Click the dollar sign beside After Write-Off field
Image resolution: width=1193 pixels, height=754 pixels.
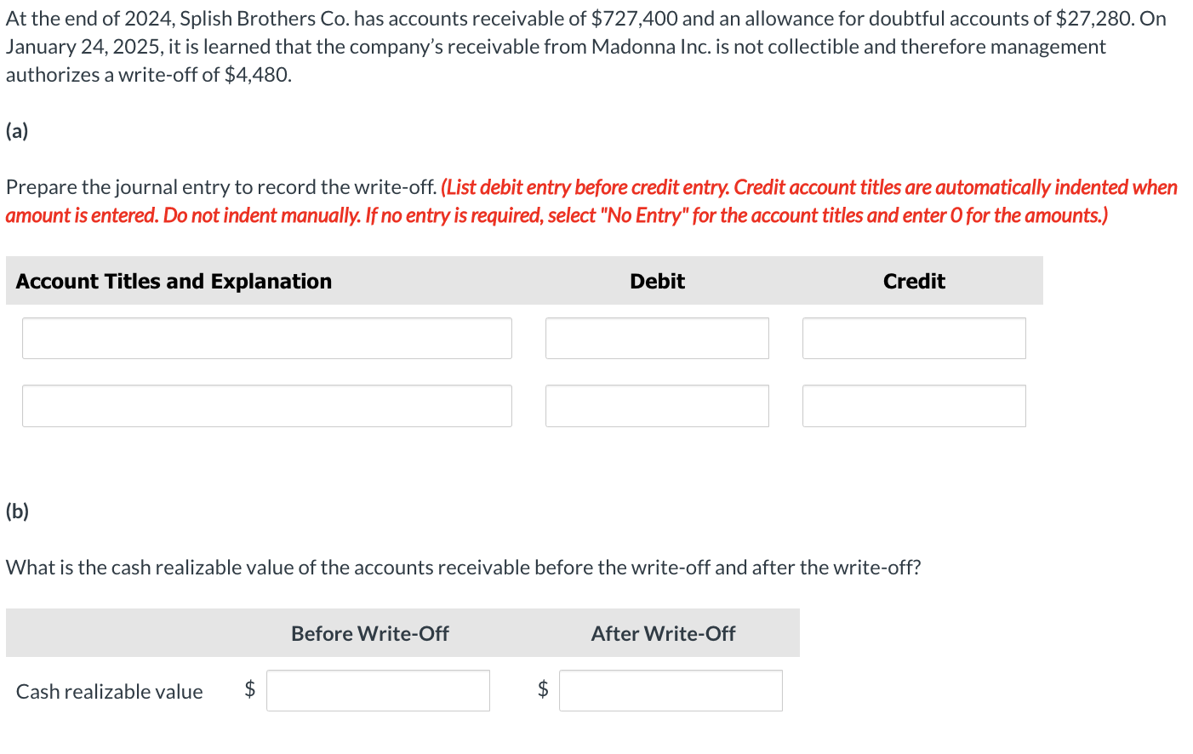[x=542, y=690]
